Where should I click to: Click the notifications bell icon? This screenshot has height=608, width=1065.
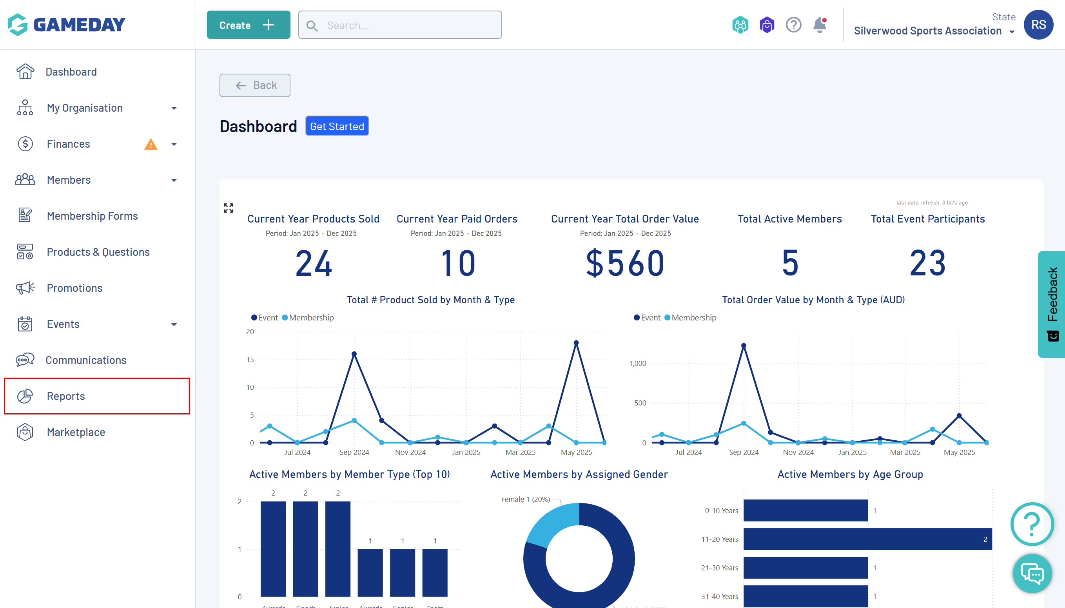pyautogui.click(x=819, y=25)
